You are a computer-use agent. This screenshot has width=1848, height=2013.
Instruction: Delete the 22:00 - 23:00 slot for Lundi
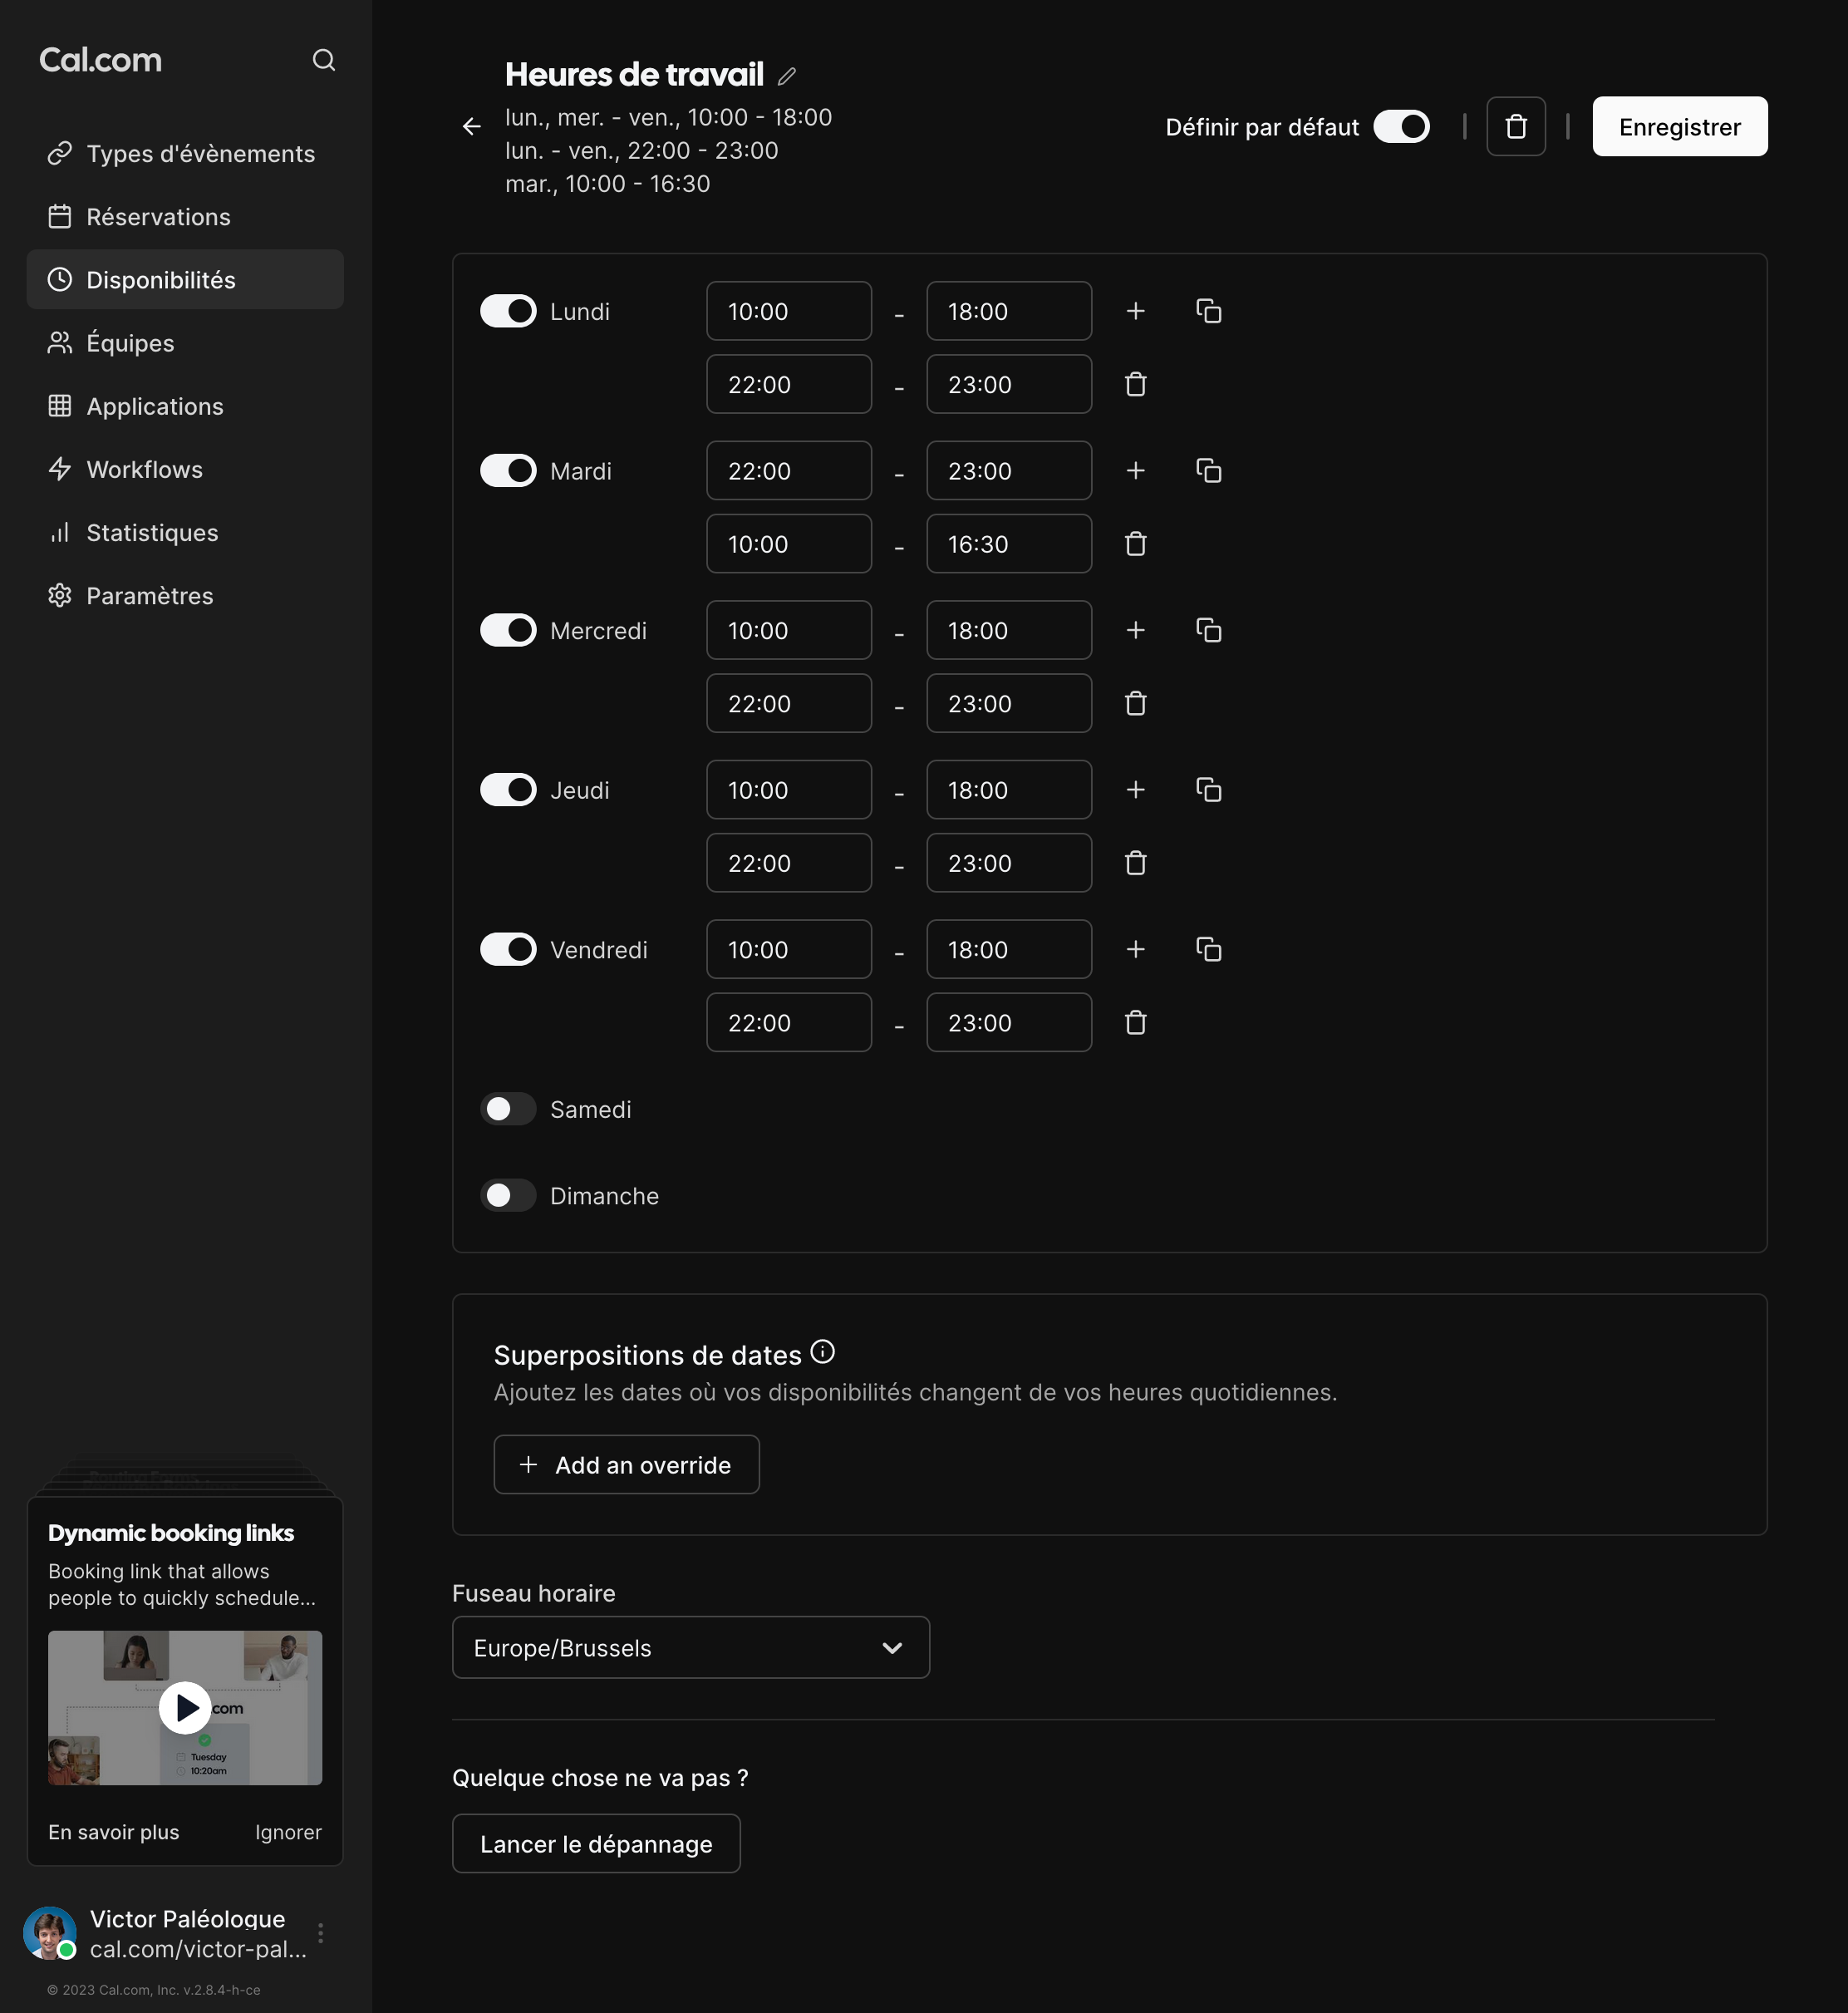point(1136,384)
